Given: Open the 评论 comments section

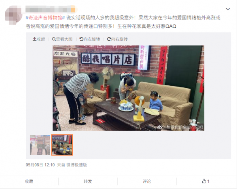Looking at the screenshot, I should (147, 181).
